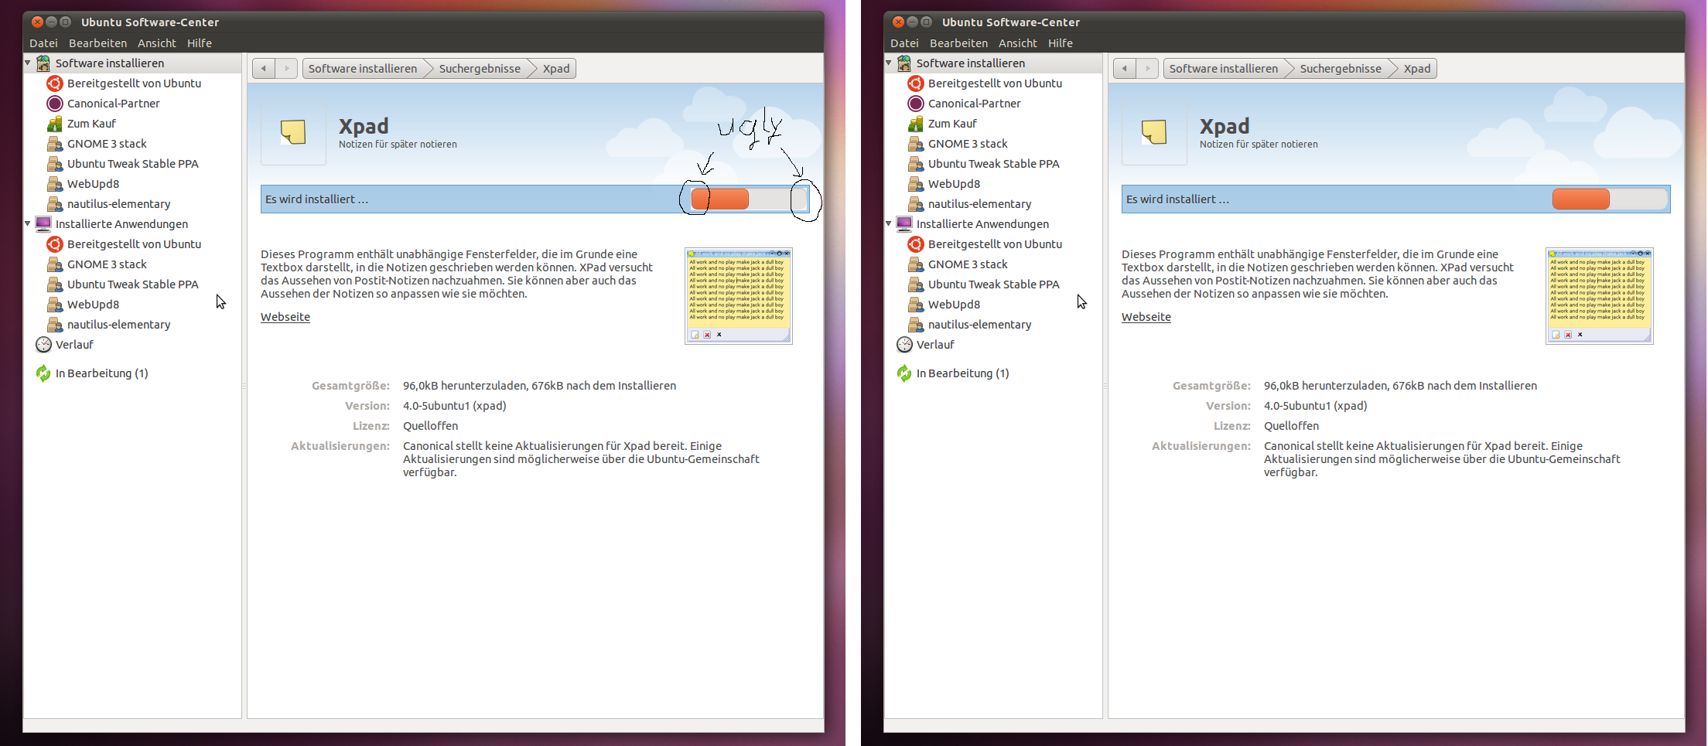Click WebUpd8 package icon under Installierte Anwendungen, left window
The width and height of the screenshot is (1708, 746).
[54, 305]
